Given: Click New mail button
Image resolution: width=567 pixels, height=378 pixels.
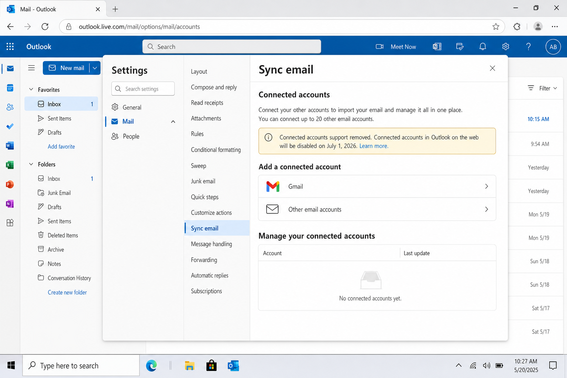Looking at the screenshot, I should [66, 68].
